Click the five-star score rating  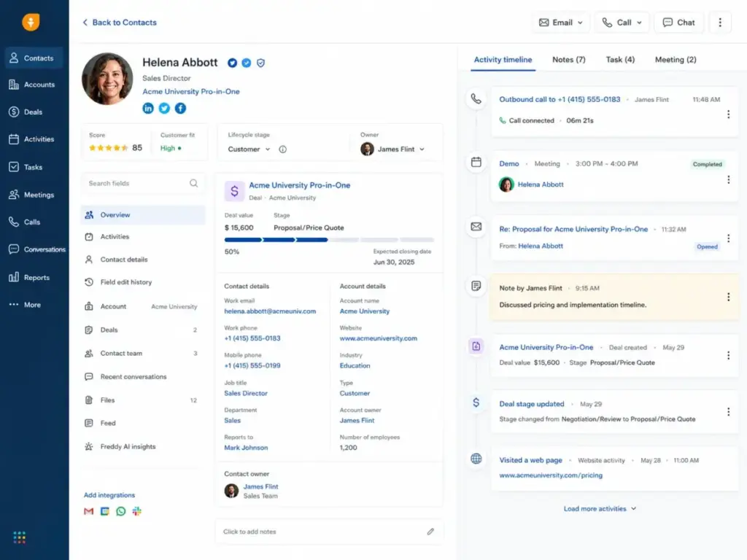[108, 148]
